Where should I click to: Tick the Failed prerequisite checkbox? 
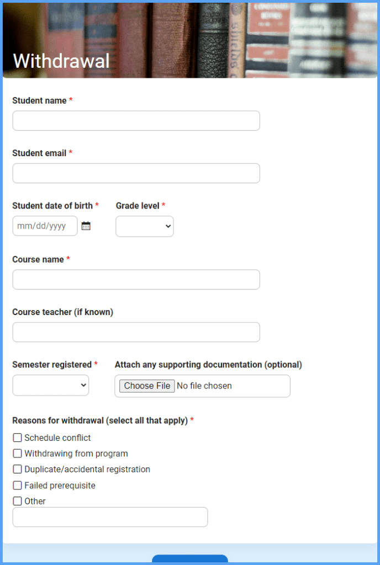point(17,486)
